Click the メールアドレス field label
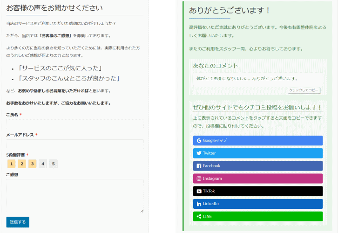Screen dimensions: 338x233 (20, 135)
